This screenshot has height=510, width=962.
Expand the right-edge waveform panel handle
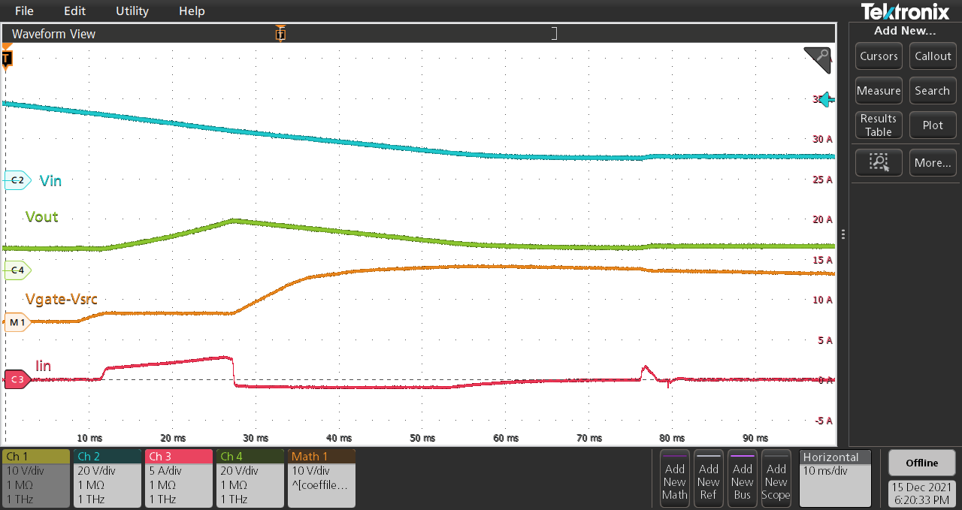843,234
